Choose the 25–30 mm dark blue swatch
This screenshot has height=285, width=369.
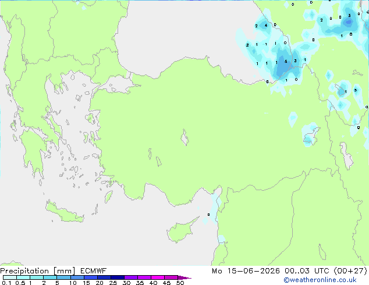coord(117,277)
